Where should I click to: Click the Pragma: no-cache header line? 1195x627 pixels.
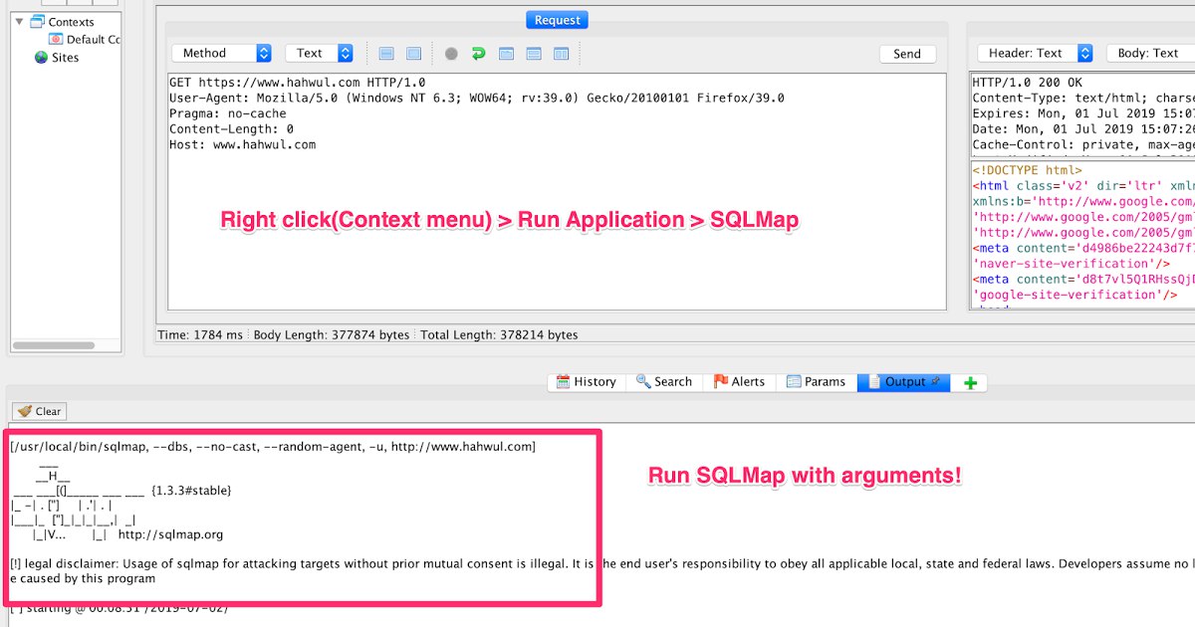[227, 113]
